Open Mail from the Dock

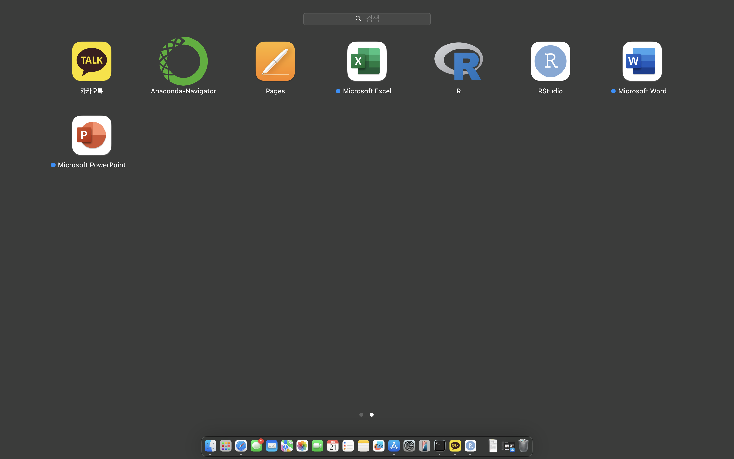271,446
